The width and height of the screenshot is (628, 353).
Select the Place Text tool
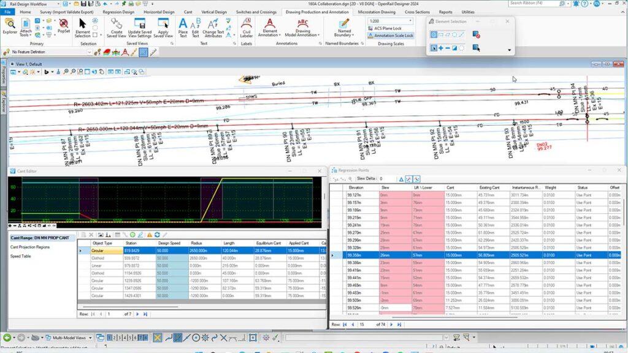pos(183,28)
